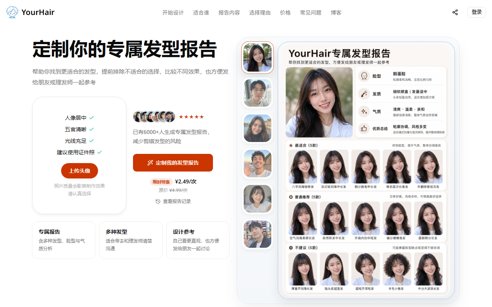
Task: Jump to the 选择理由 section
Action: click(x=260, y=12)
